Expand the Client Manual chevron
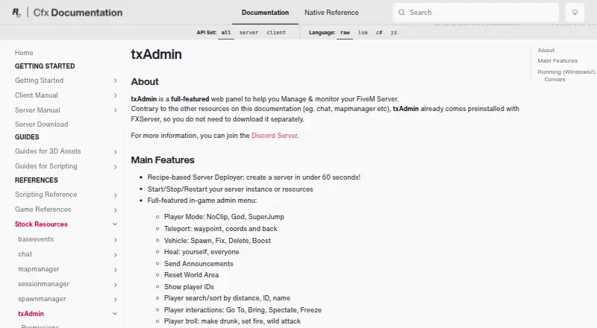The width and height of the screenshot is (597, 328). point(115,95)
